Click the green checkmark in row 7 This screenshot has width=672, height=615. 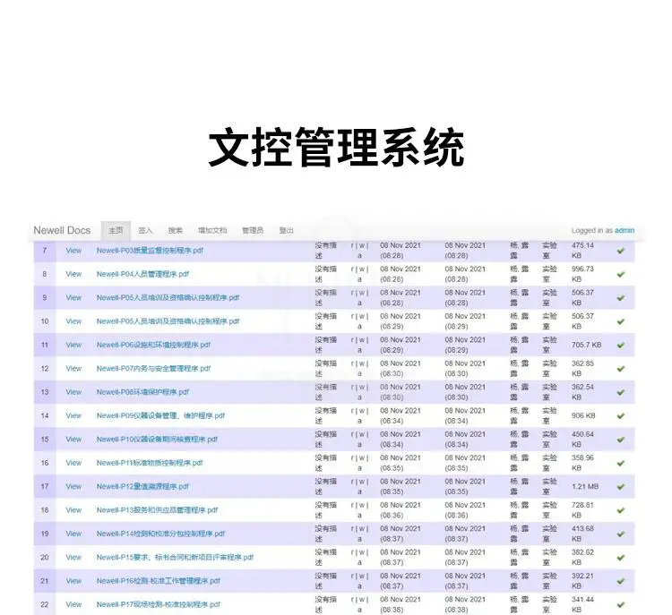coord(621,251)
